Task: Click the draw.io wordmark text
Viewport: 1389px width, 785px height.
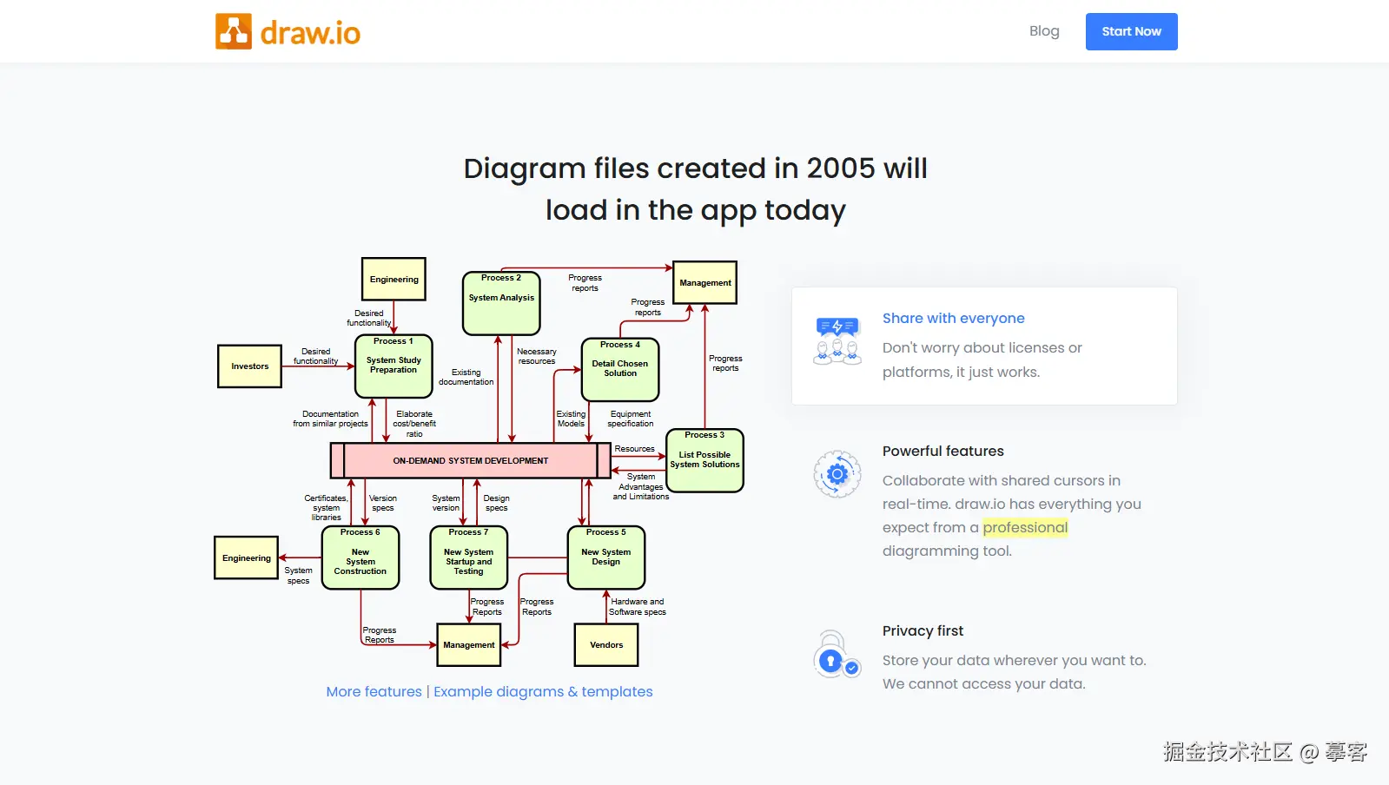Action: 310,33
